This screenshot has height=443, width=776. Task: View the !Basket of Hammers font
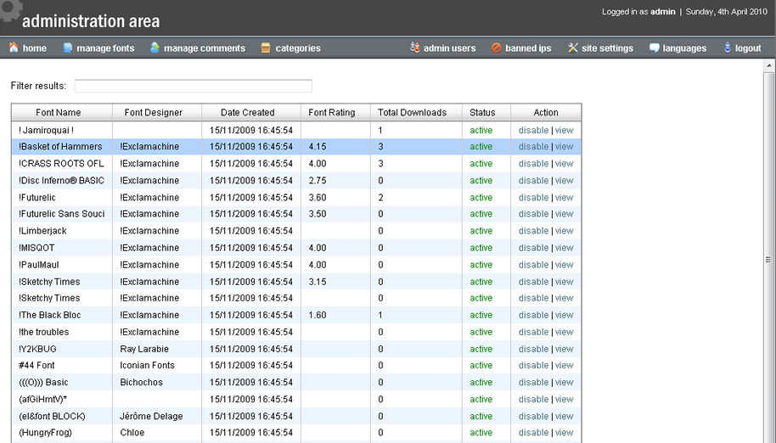(565, 146)
